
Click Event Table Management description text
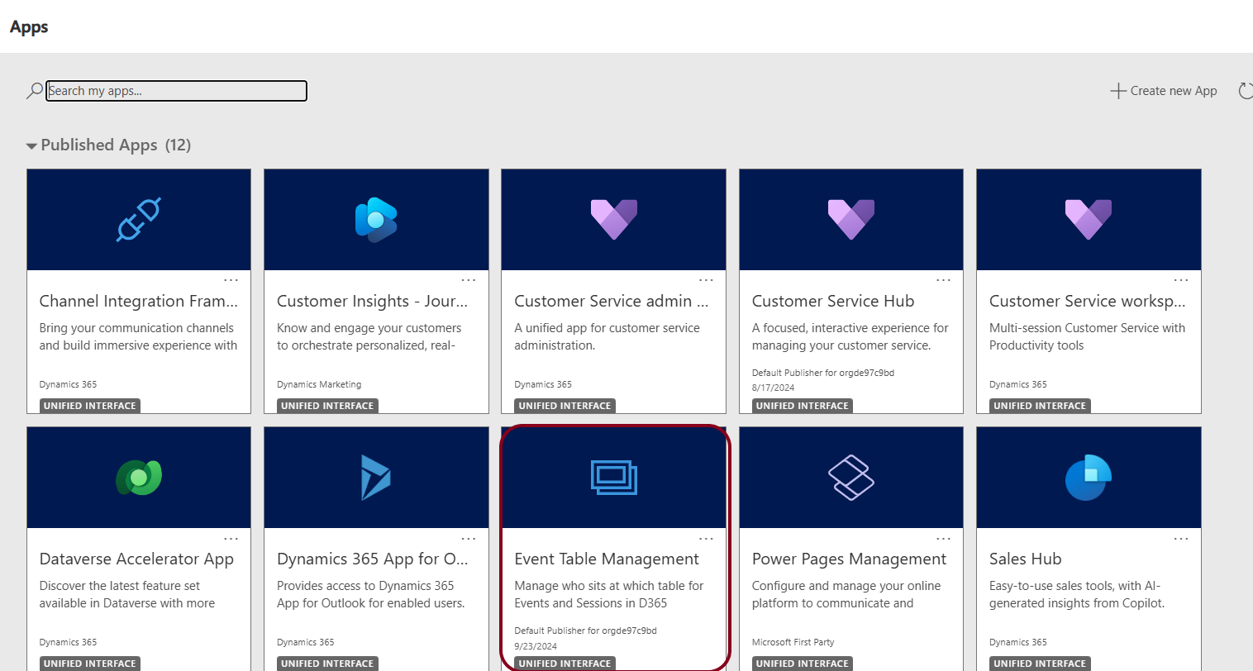[x=609, y=594]
